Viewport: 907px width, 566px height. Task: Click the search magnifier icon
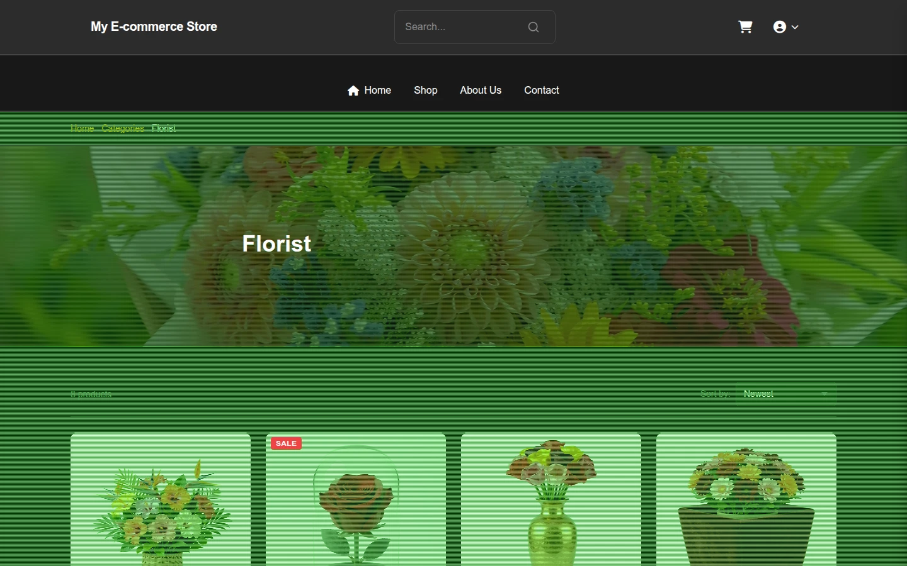[x=533, y=27]
